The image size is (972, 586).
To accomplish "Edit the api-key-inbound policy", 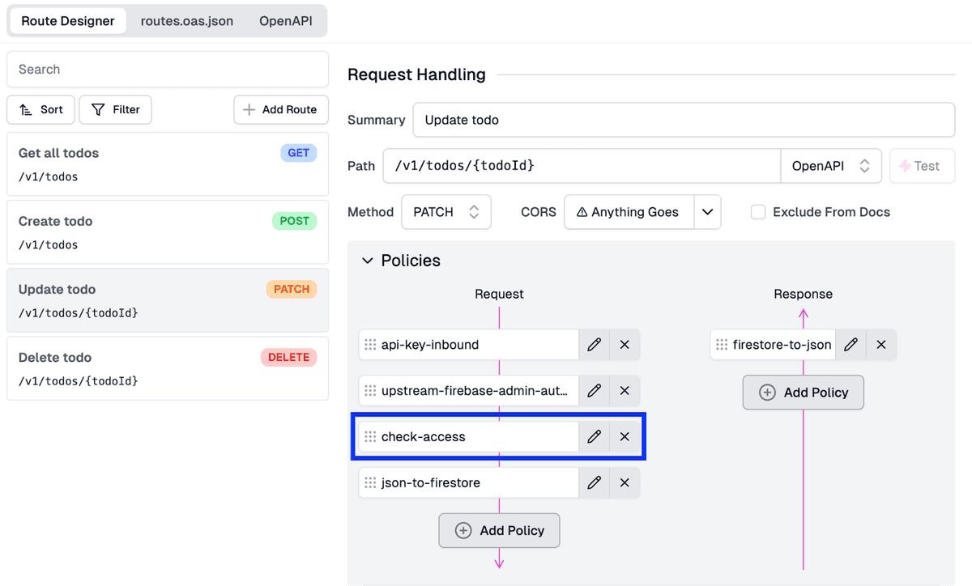I will [x=594, y=344].
